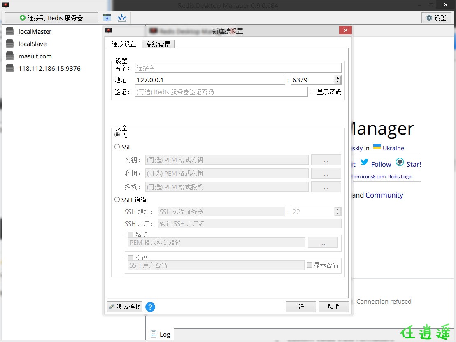
Task: Close the main Redis Desktop Manager window
Action: [x=446, y=5]
